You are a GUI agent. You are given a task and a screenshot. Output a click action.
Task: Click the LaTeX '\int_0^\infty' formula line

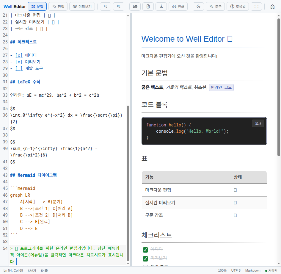(x=66, y=118)
